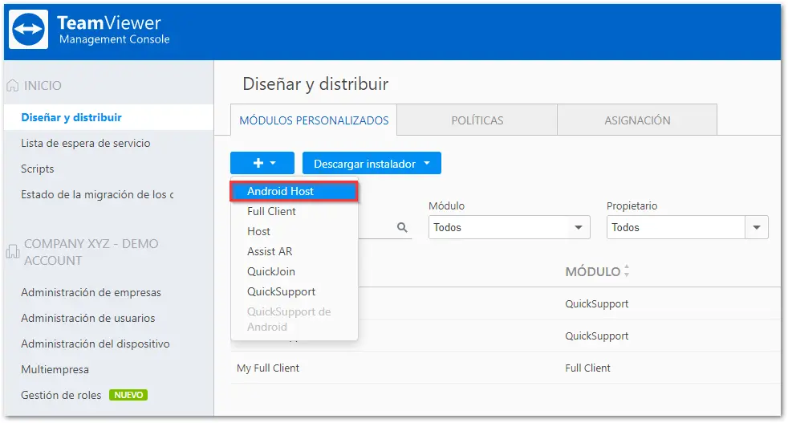This screenshot has width=788, height=423.
Task: Open Gestión de roles
Action: click(61, 396)
